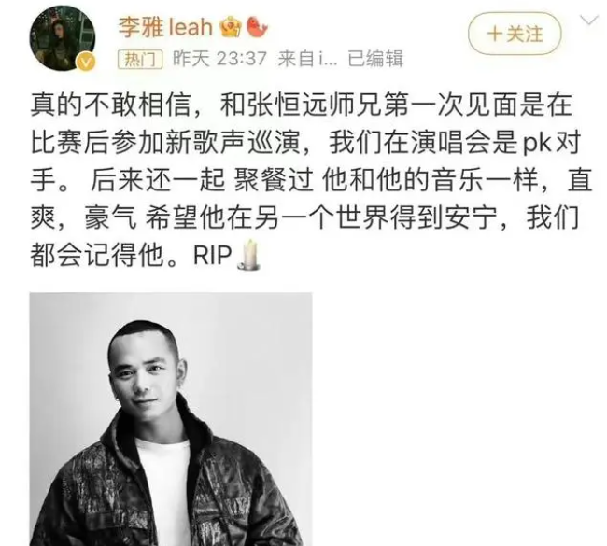Open the 李雅 leah username link
Viewport: 607px width, 546px height.
click(x=165, y=27)
